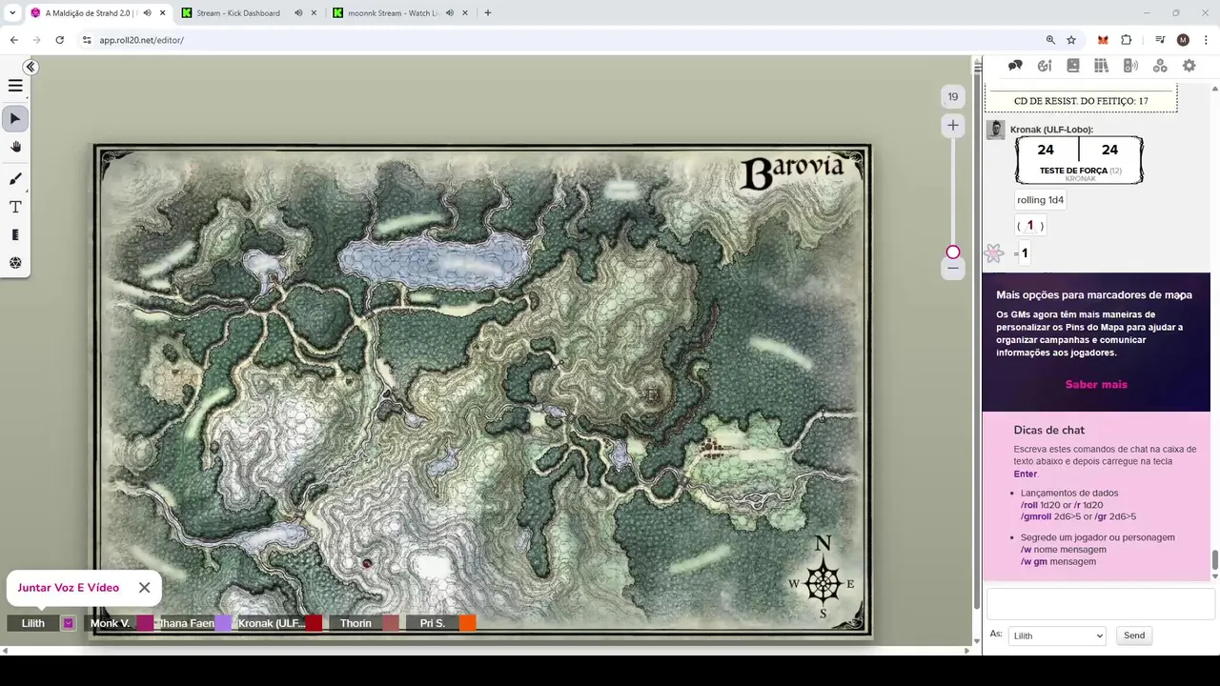Click the TESTE DE FORÇA roll label

tap(1073, 171)
